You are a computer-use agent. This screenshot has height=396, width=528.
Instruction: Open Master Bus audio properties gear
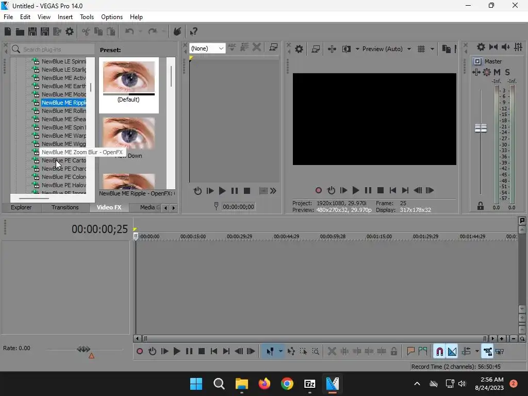tap(481, 47)
